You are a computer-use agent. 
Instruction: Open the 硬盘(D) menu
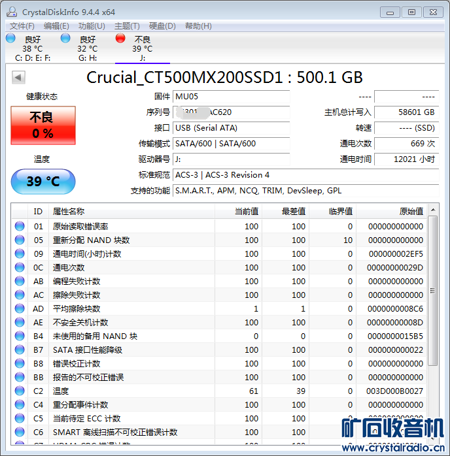[x=162, y=26]
